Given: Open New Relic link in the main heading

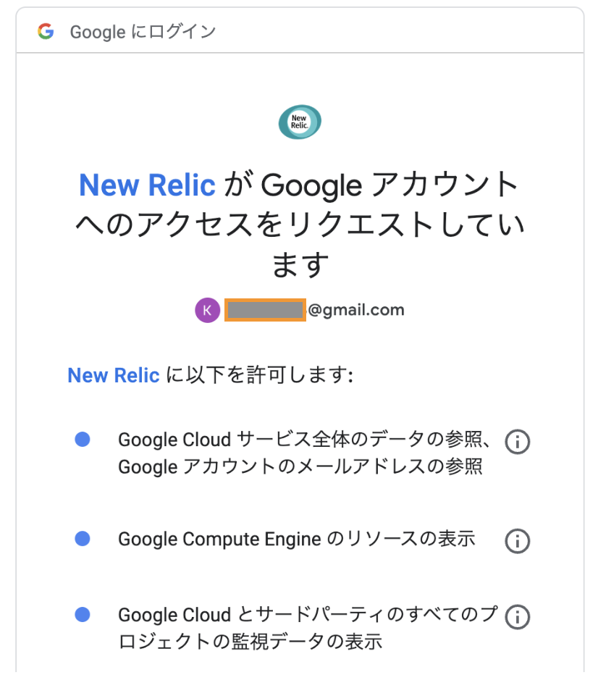Looking at the screenshot, I should click(x=147, y=186).
